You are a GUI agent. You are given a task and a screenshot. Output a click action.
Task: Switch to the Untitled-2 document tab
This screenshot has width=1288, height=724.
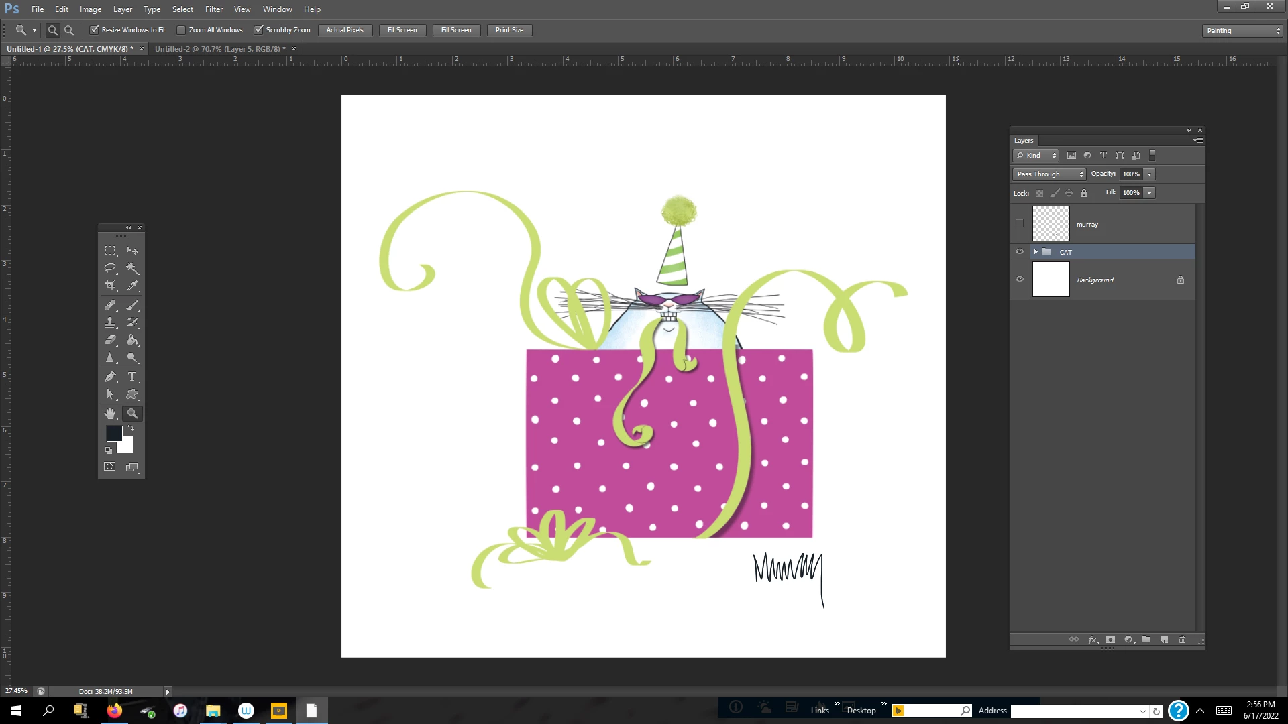219,49
